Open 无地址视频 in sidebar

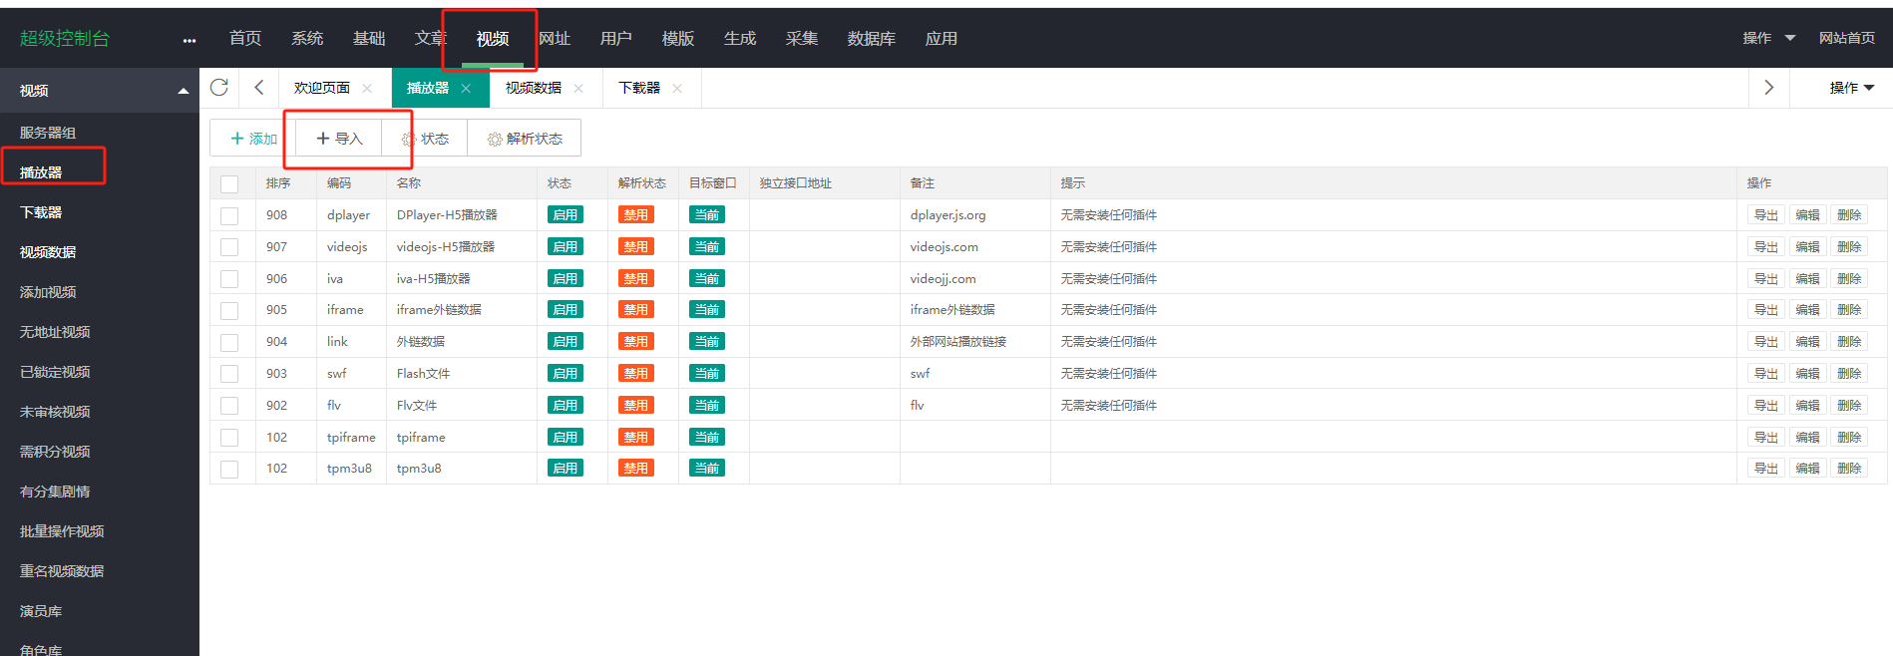(x=55, y=332)
